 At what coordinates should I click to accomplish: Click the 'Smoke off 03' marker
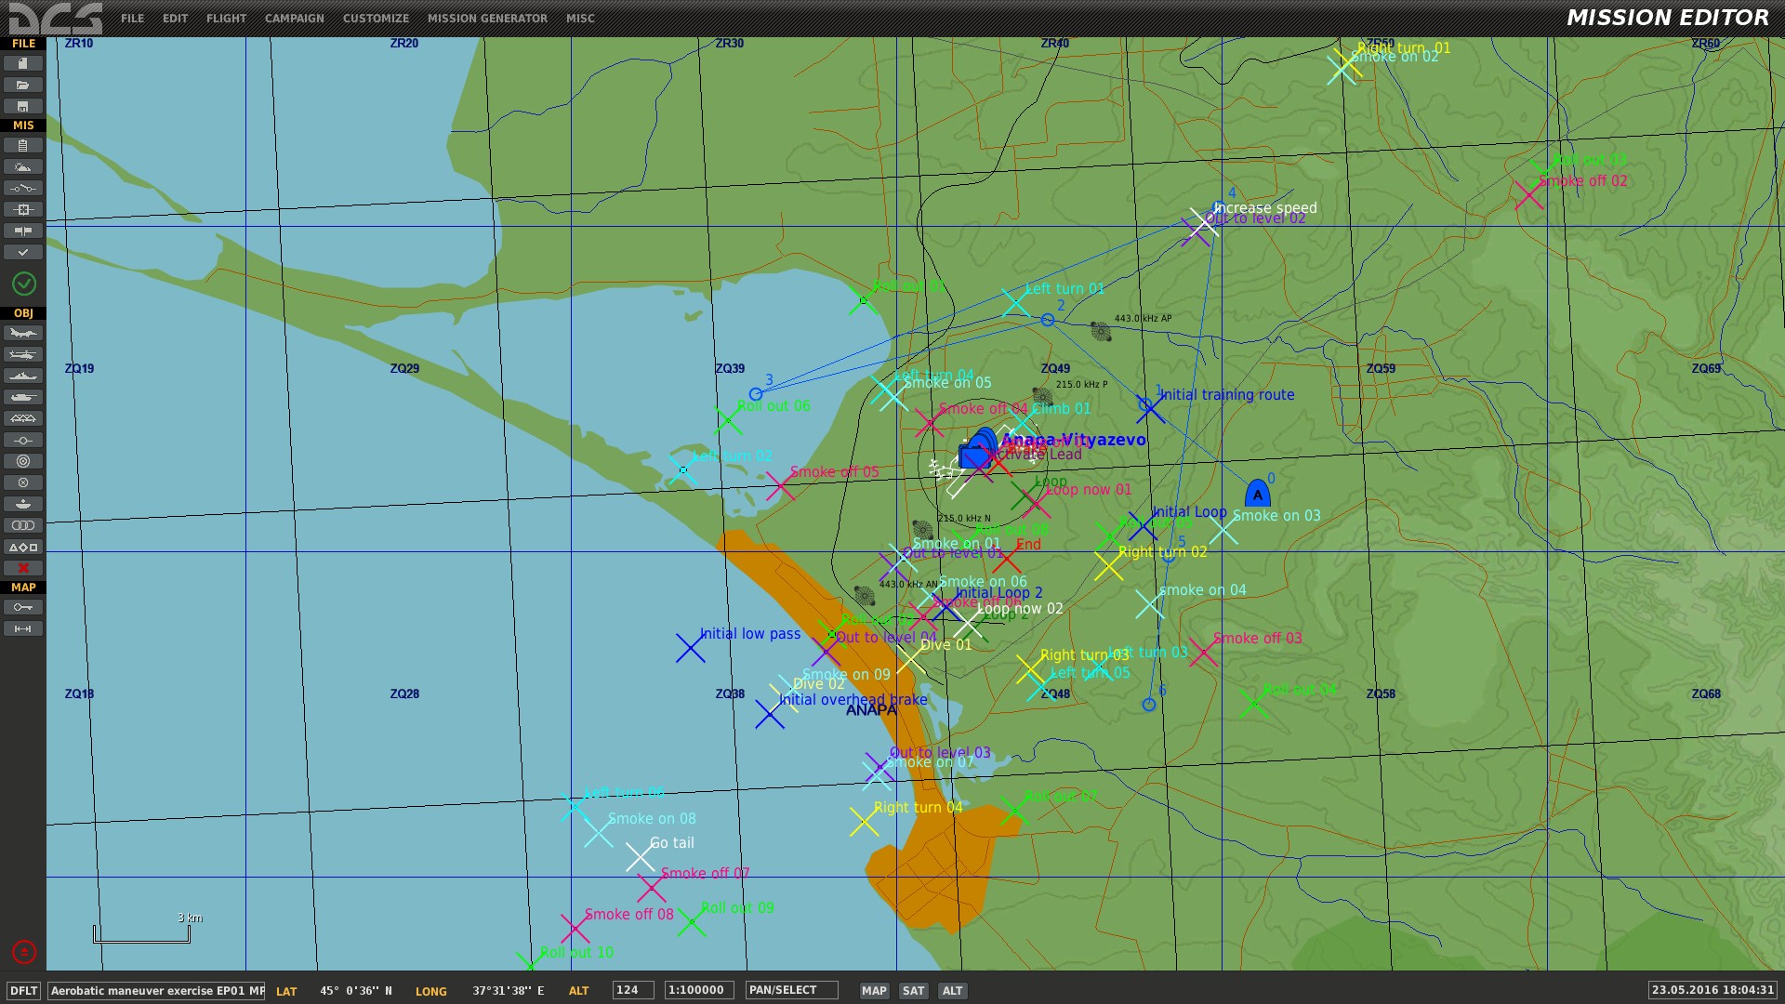(1203, 652)
